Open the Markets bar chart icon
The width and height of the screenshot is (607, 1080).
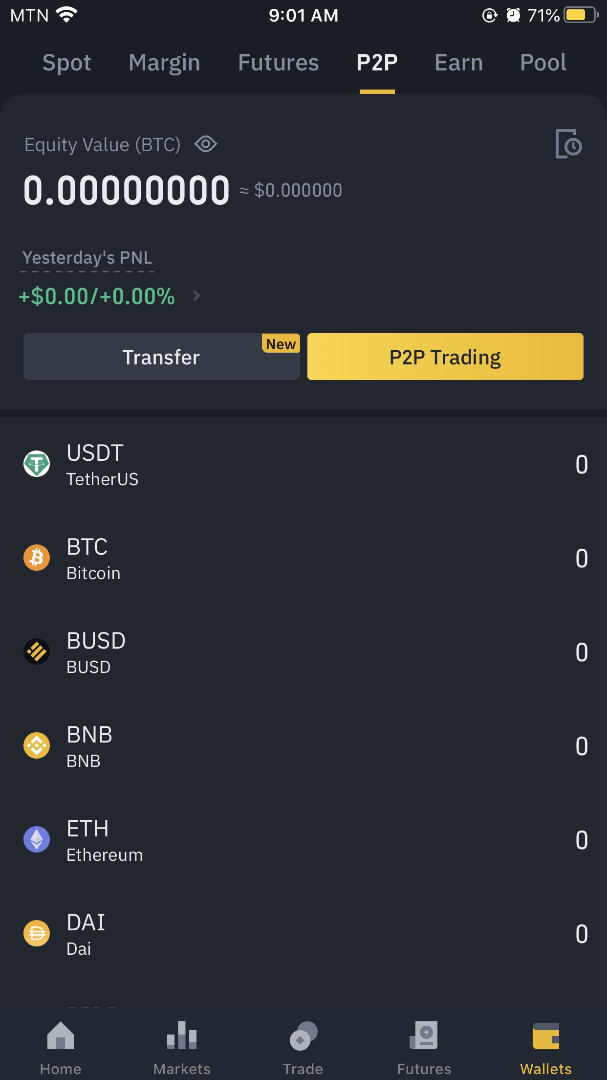point(182,1035)
